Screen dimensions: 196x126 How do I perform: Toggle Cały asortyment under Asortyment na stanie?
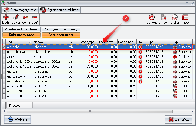point(21,35)
